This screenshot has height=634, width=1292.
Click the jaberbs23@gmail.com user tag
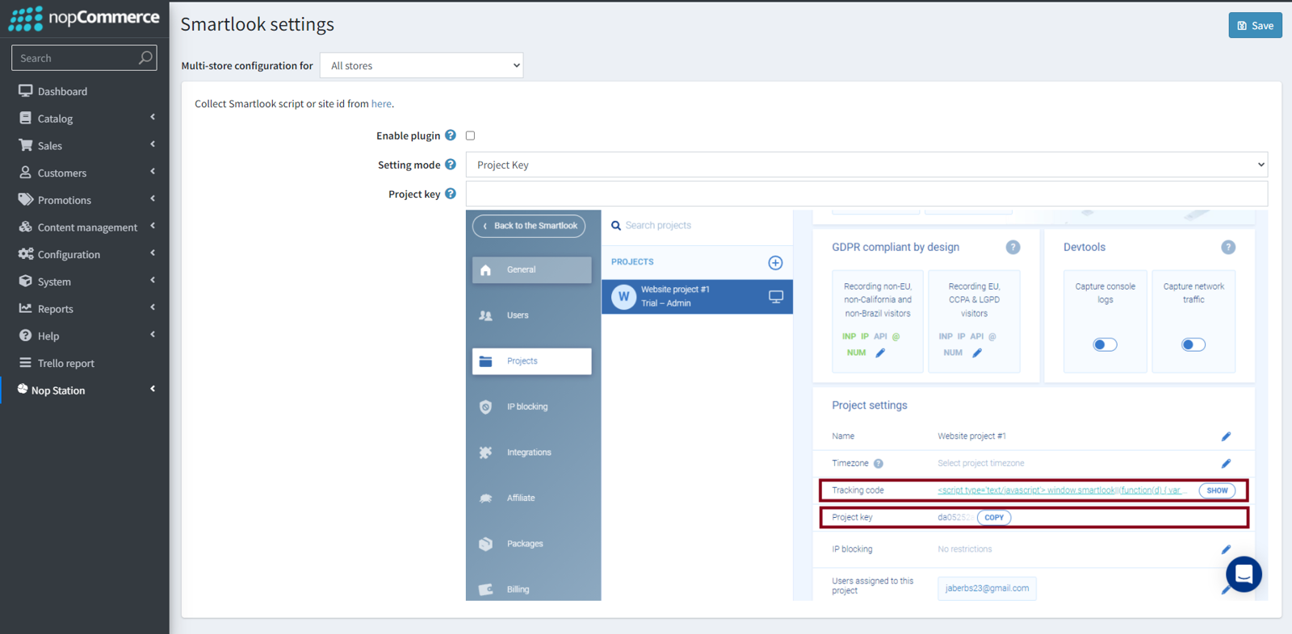coord(987,589)
